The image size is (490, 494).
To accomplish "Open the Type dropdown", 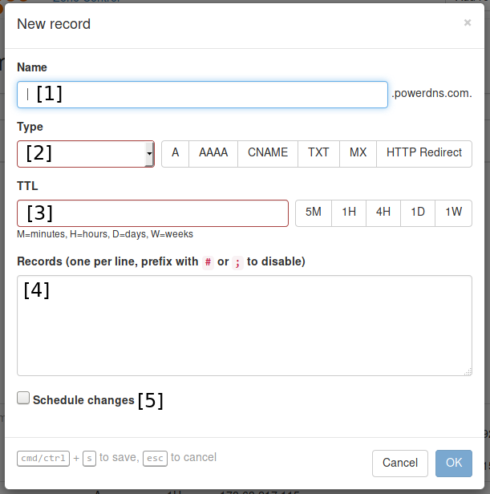I will pos(86,154).
